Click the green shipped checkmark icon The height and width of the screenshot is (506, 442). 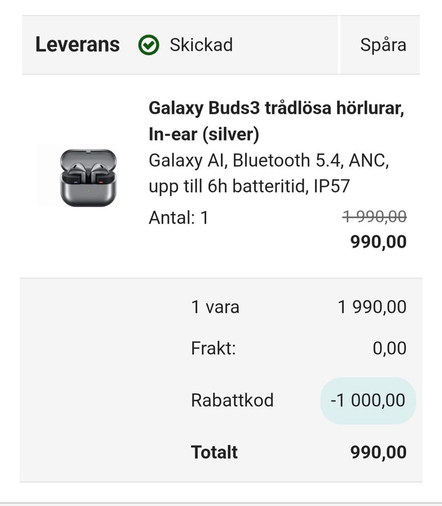tap(149, 45)
